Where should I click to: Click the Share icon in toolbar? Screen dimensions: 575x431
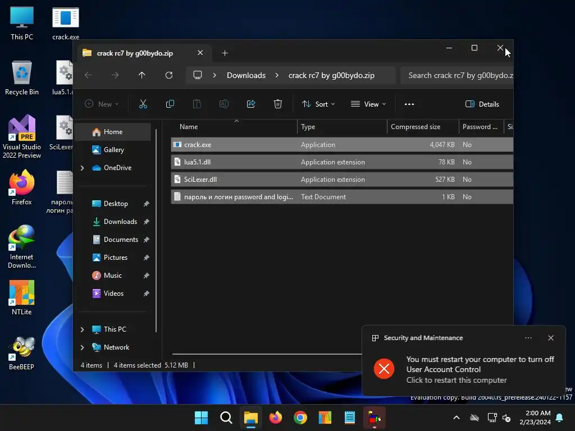pyautogui.click(x=251, y=104)
